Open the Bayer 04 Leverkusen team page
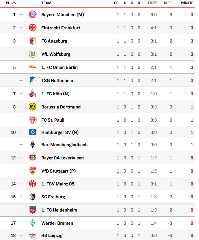Viewport: 199px width, 240px height. pos(63,158)
